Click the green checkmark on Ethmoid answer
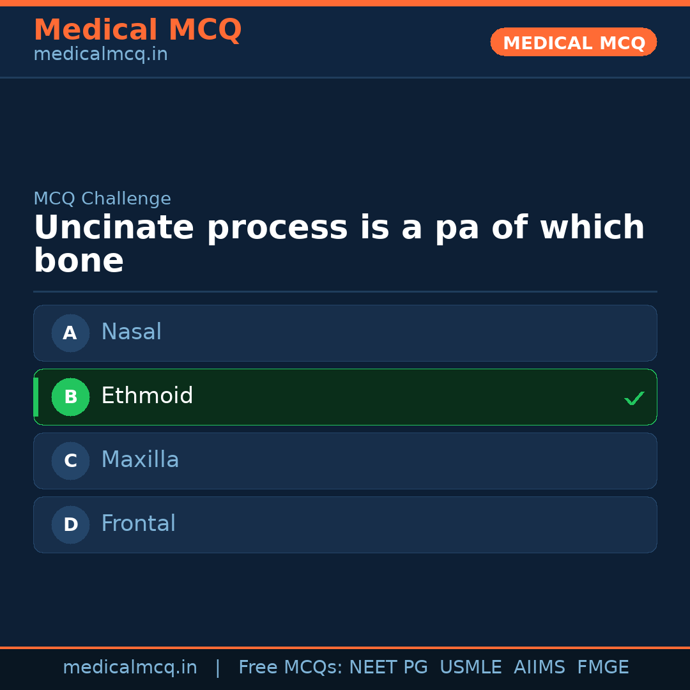Viewport: 690px width, 690px height. tap(634, 398)
